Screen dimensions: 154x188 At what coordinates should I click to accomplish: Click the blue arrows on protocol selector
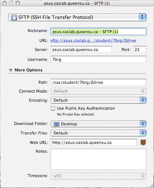point(142,17)
